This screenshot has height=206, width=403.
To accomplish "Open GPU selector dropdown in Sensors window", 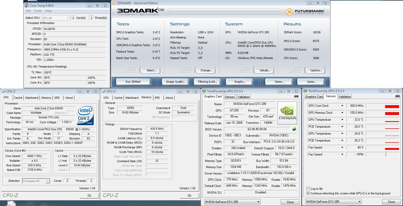I will pos(333,201).
